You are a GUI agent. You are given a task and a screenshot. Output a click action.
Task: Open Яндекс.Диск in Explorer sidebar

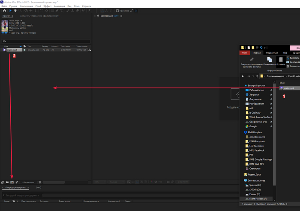[254, 175]
